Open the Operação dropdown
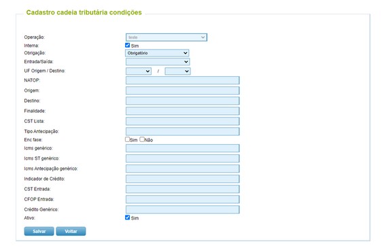 pos(167,37)
